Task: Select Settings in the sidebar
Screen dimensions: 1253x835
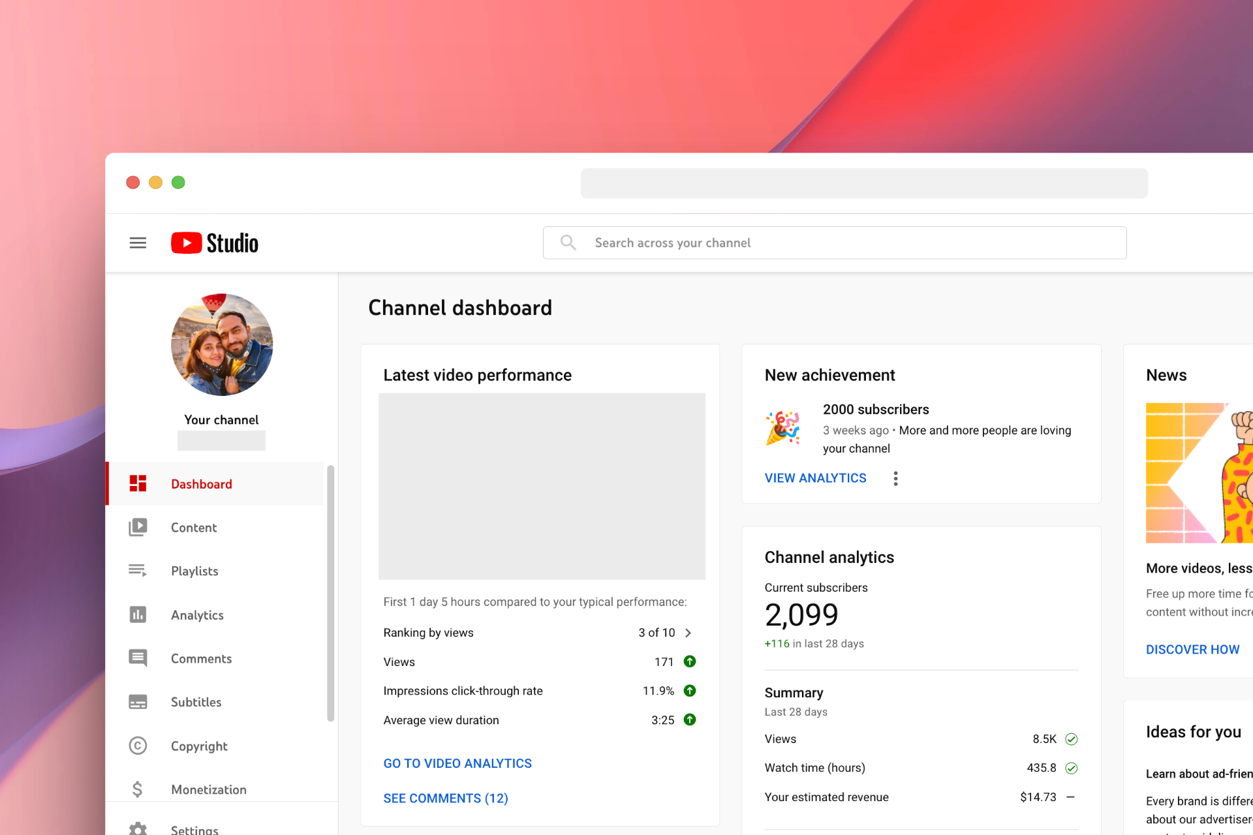Action: click(x=194, y=828)
